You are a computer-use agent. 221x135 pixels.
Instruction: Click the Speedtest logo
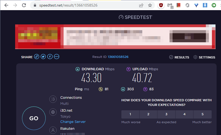[x=135, y=17]
